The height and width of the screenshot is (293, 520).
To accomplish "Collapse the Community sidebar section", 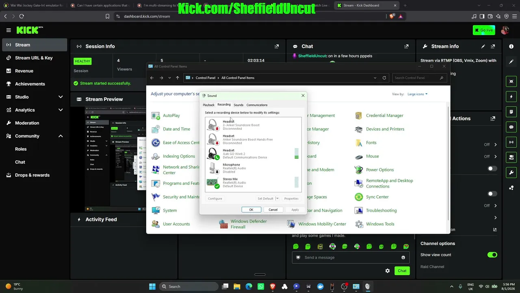I will (x=61, y=136).
